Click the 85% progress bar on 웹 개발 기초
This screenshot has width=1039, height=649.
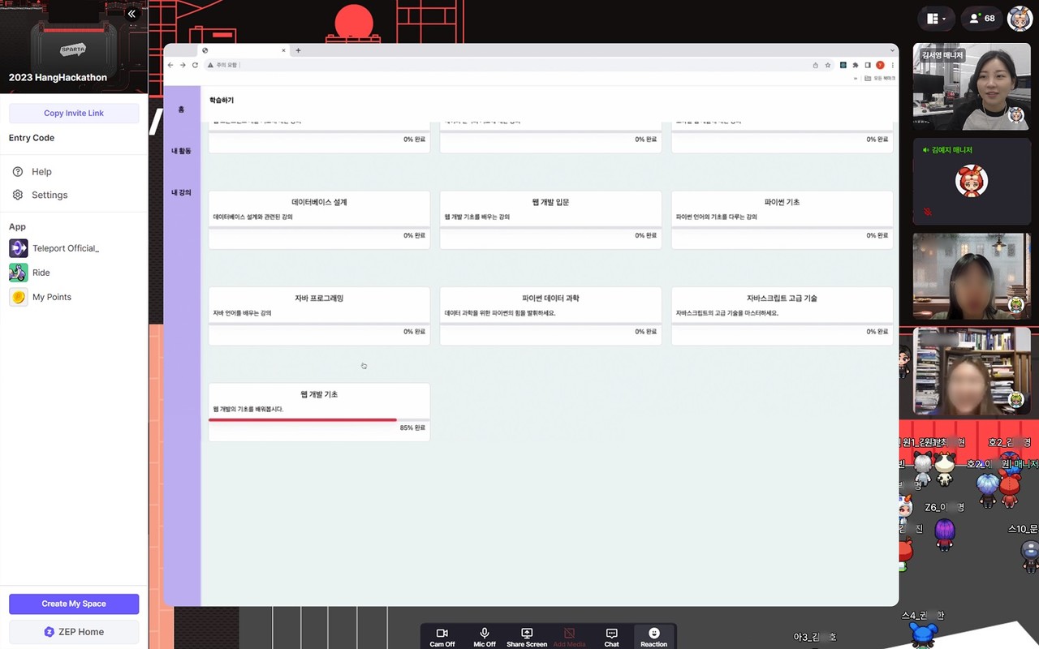coord(303,420)
